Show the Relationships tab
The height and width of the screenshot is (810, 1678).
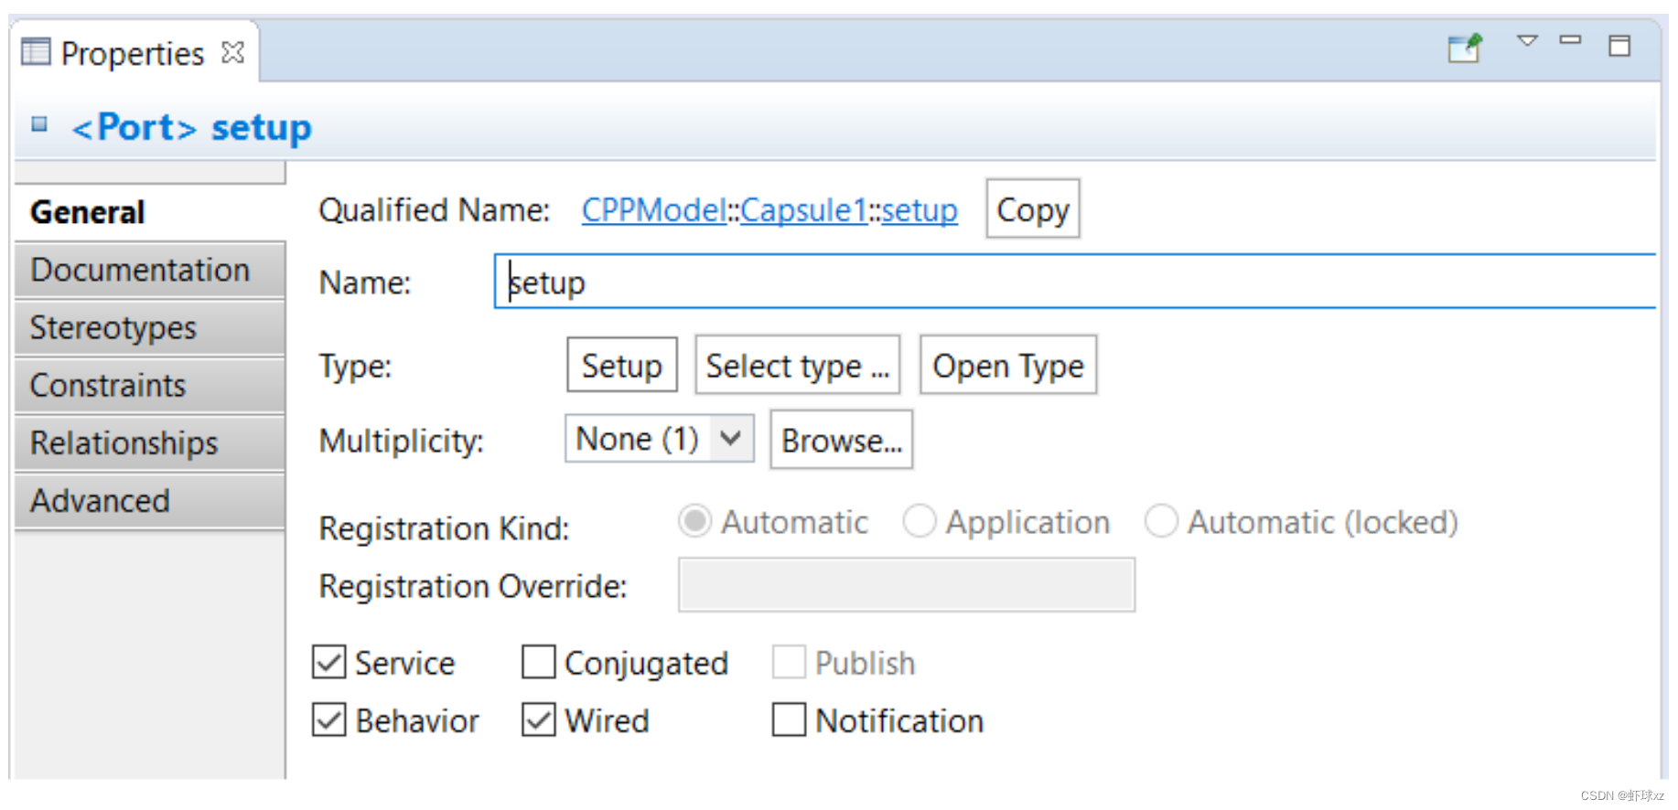coord(150,443)
